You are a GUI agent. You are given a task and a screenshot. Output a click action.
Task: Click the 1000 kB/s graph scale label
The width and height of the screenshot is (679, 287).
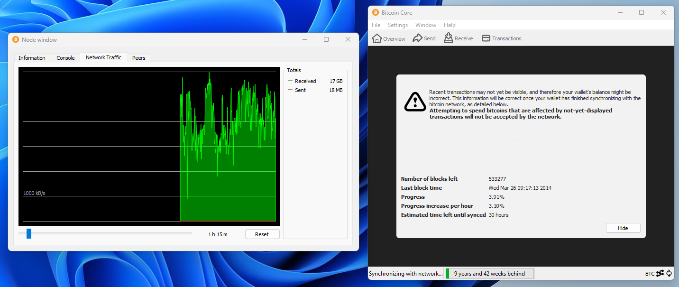(x=35, y=194)
